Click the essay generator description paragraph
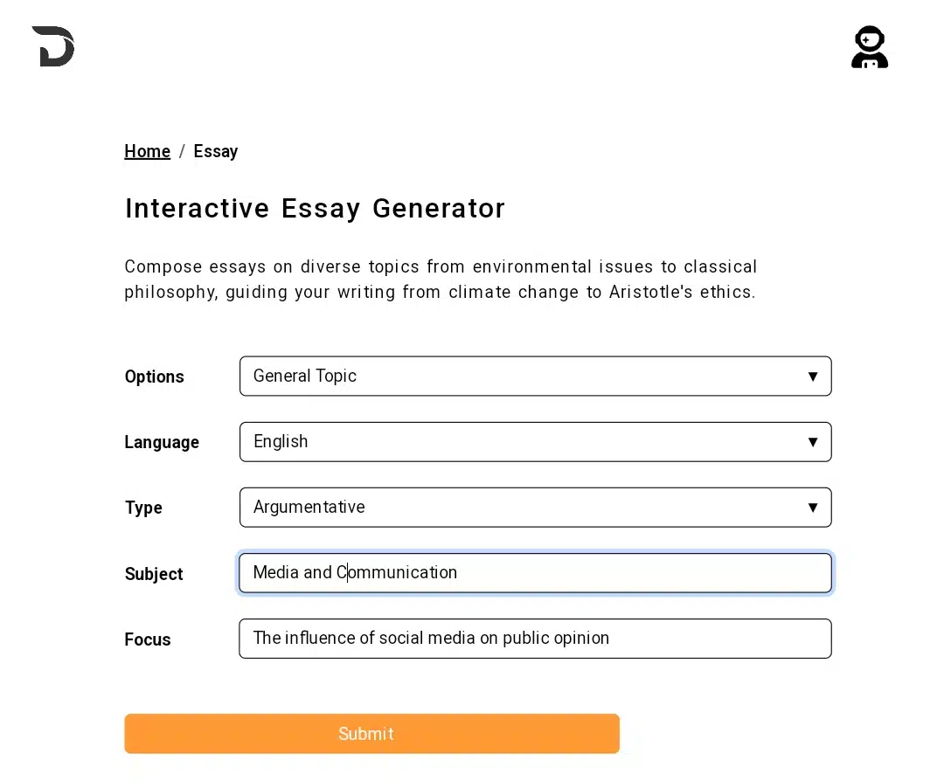This screenshot has width=944, height=781. (x=440, y=280)
